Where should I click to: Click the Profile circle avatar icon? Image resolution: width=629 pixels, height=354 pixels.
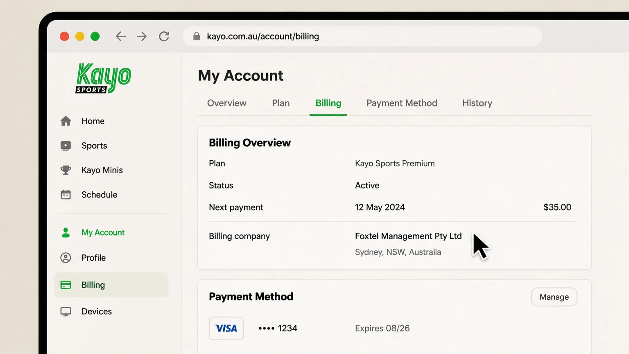(x=66, y=258)
